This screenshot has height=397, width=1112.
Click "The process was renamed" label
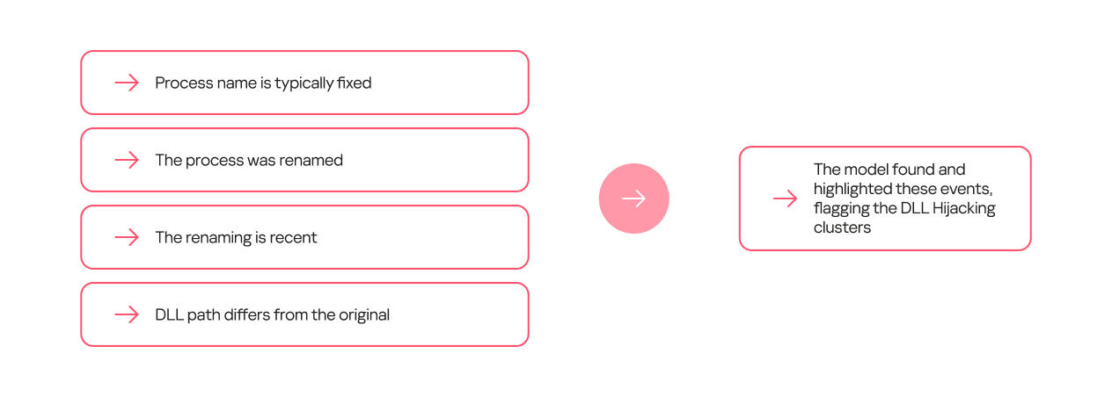pyautogui.click(x=249, y=160)
